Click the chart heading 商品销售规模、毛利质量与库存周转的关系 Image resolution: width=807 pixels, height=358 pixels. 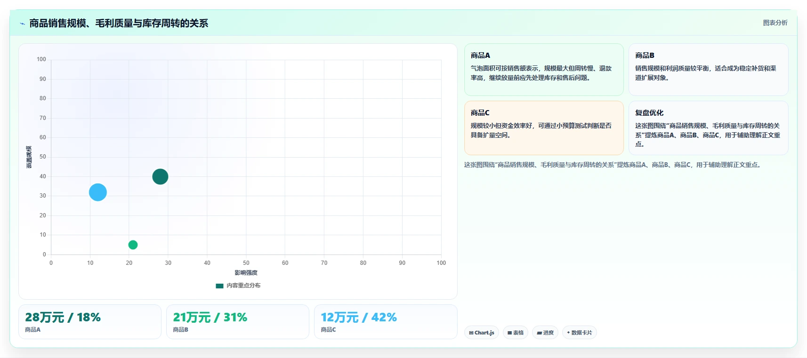pos(119,23)
